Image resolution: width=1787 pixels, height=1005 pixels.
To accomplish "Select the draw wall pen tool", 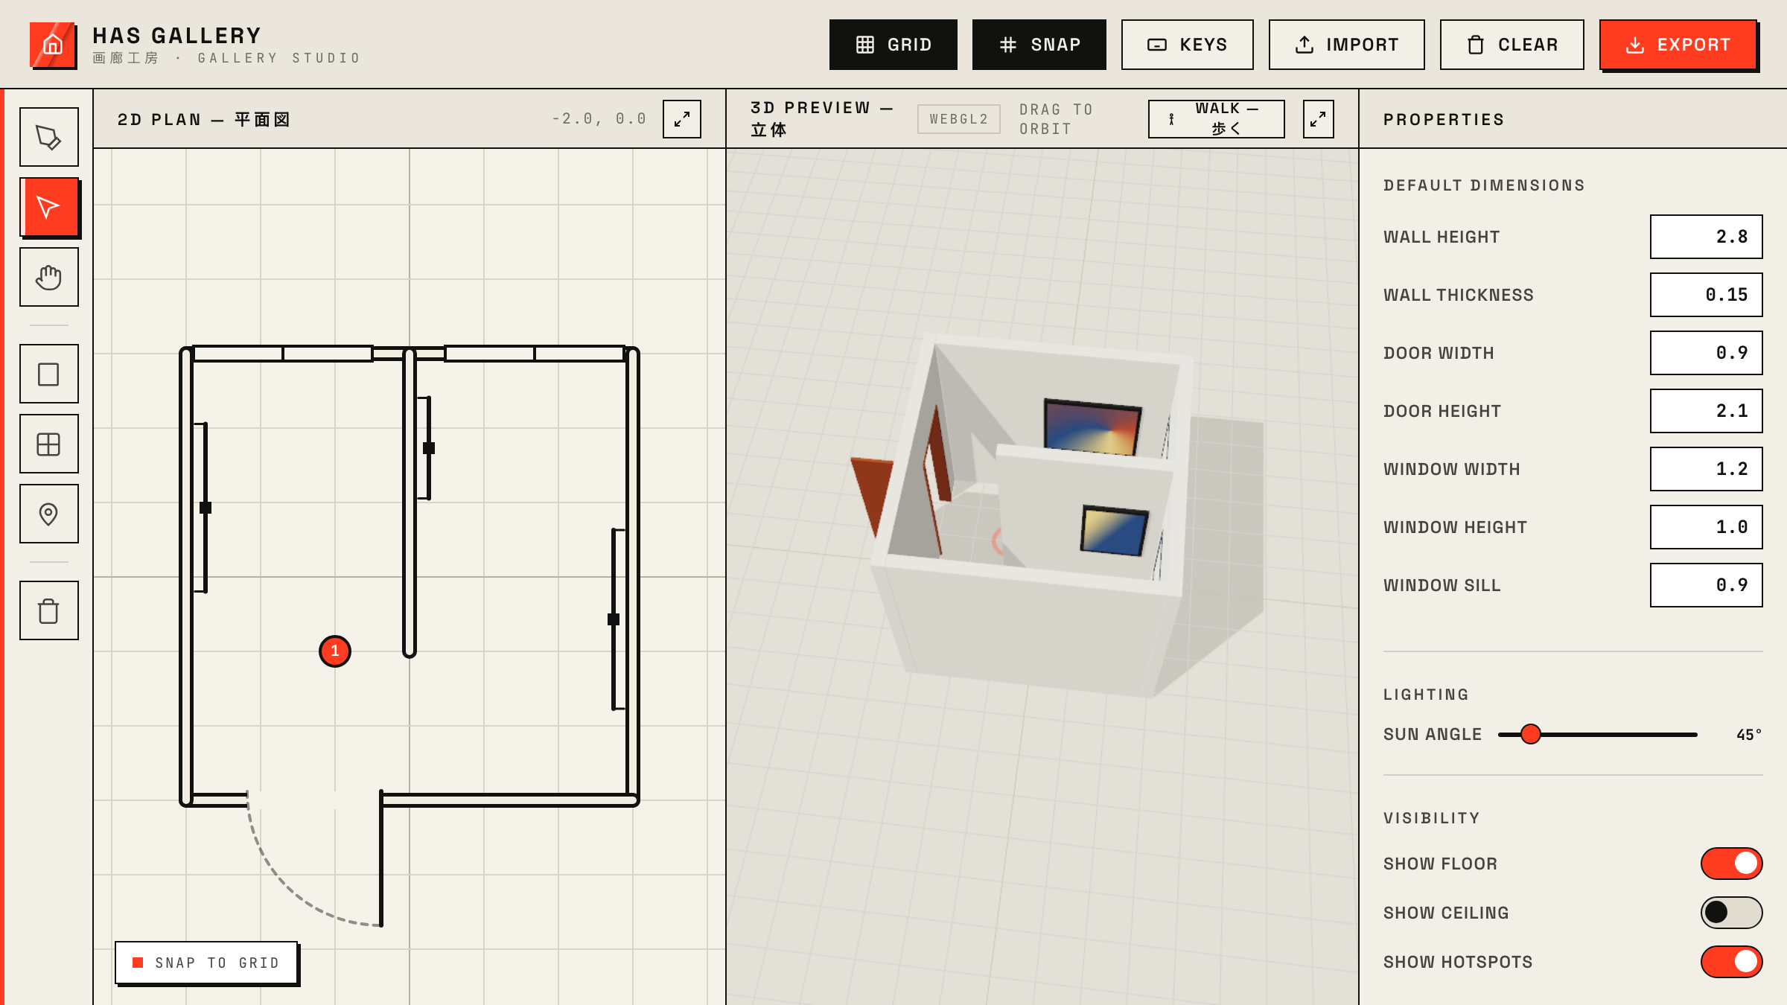I will click(x=48, y=137).
